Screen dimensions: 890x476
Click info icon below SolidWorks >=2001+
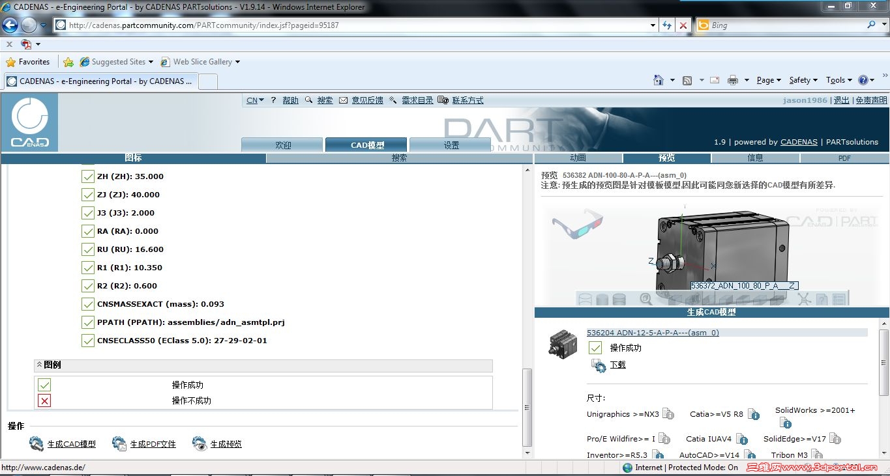tap(786, 423)
